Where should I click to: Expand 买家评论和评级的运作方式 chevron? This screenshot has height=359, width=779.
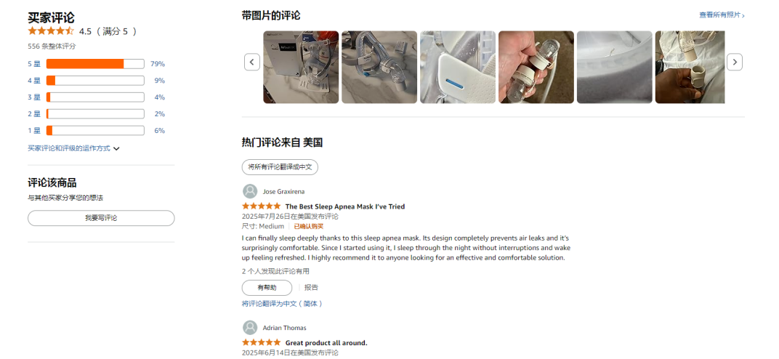coord(116,148)
